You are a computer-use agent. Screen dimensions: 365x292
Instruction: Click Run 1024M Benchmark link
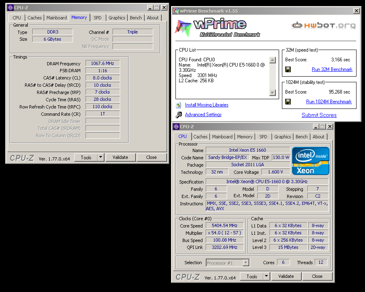[329, 102]
